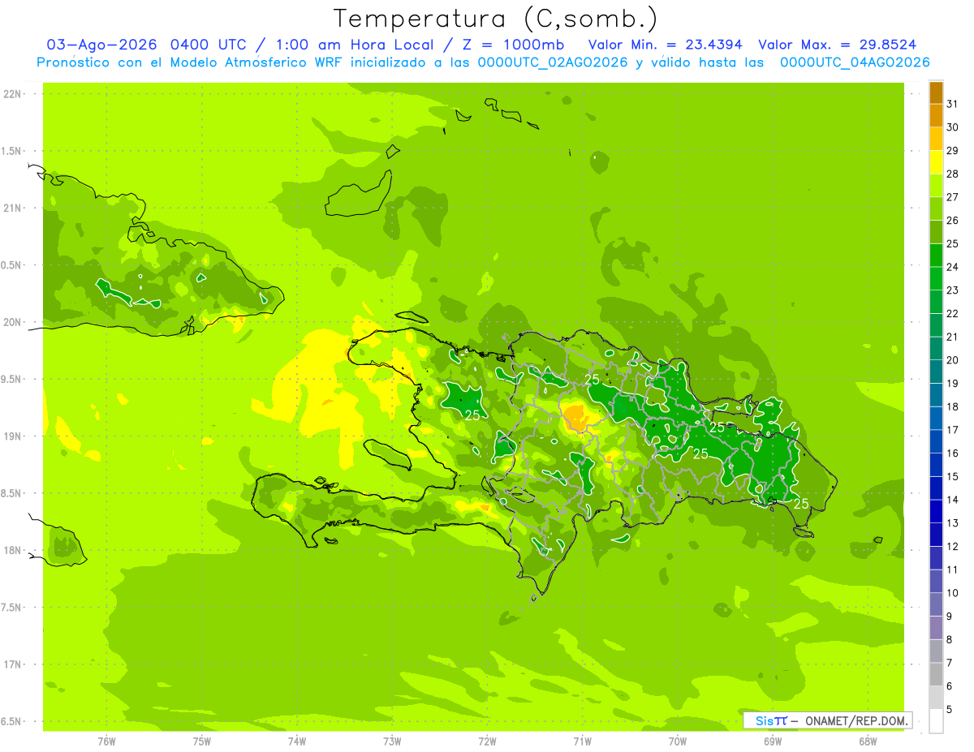Image resolution: width=974 pixels, height=752 pixels.
Task: Click the color scale label '15'
Action: (952, 476)
